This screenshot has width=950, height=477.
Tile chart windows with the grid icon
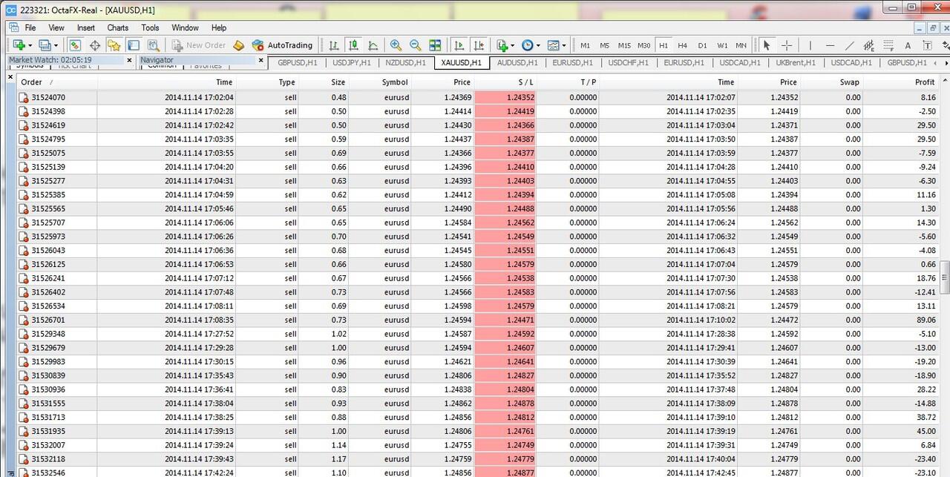[435, 45]
